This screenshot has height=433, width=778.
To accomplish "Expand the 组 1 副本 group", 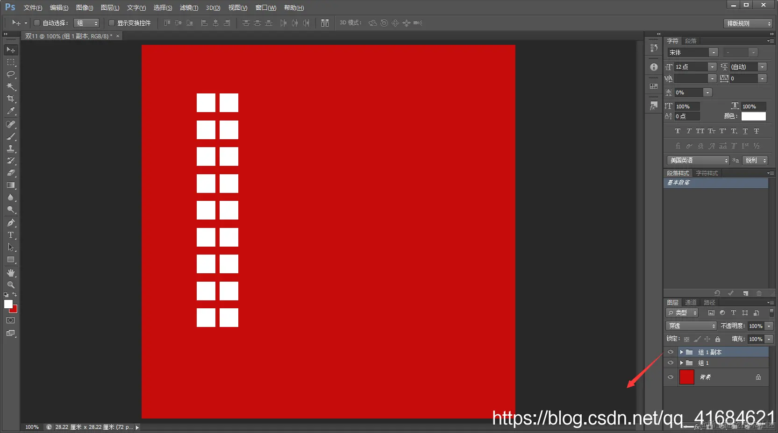I will (681, 352).
